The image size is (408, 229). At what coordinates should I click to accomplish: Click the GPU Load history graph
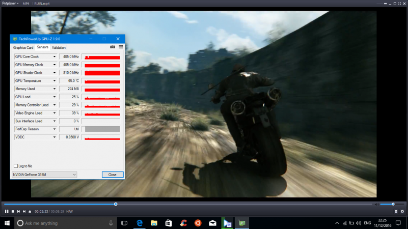tap(101, 97)
